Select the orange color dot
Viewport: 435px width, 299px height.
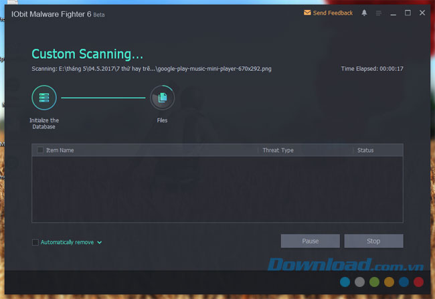[389, 282]
